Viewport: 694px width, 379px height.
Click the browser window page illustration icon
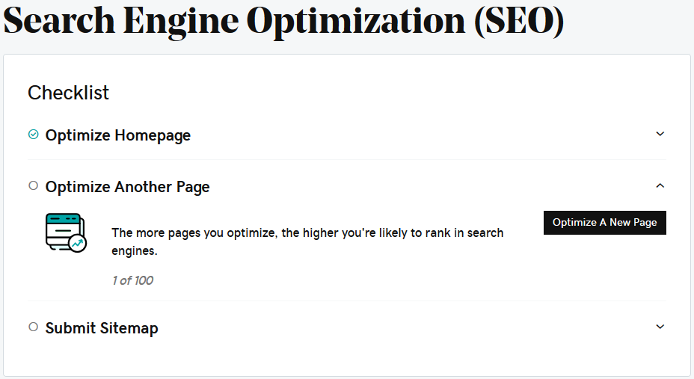(63, 232)
